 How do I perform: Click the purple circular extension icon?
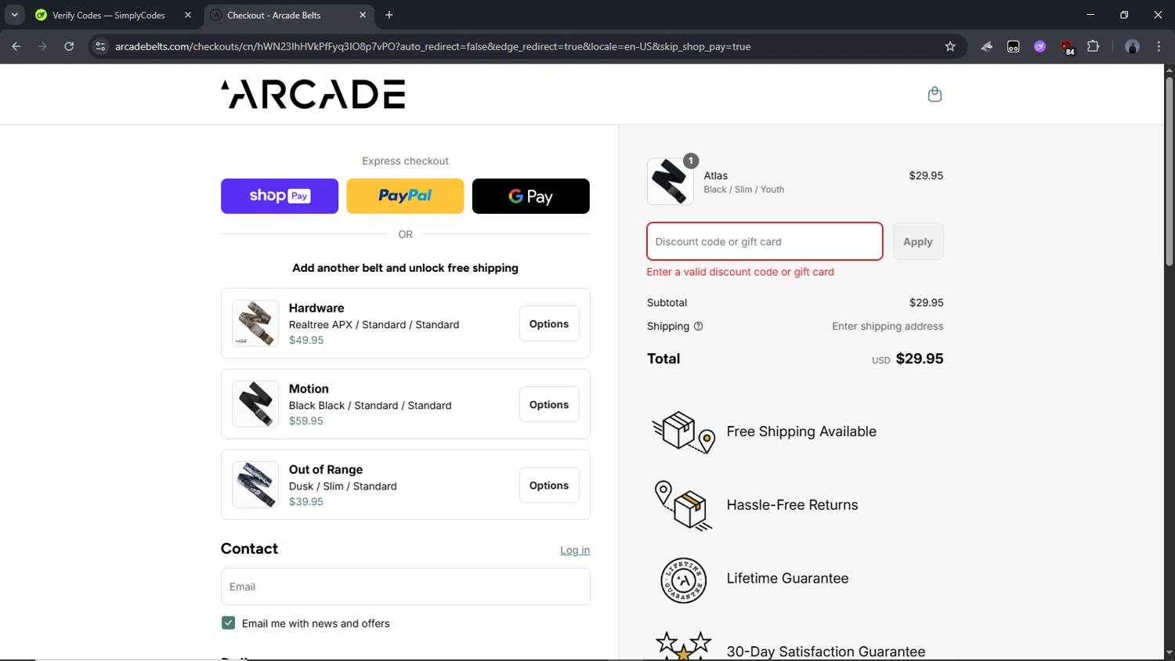click(x=1039, y=46)
